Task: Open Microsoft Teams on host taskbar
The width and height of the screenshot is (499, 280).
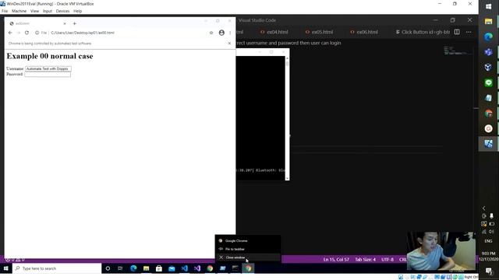Action: [489, 52]
